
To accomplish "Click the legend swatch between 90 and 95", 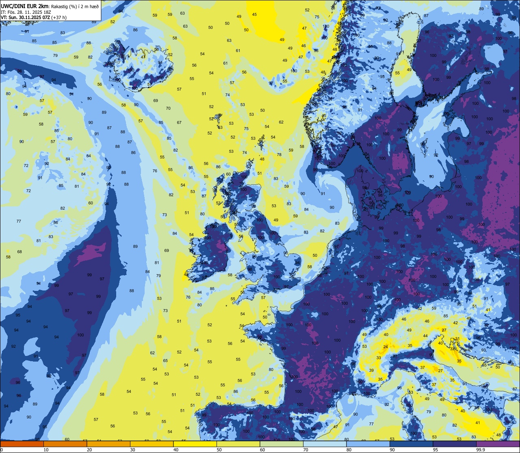I will [411, 444].
